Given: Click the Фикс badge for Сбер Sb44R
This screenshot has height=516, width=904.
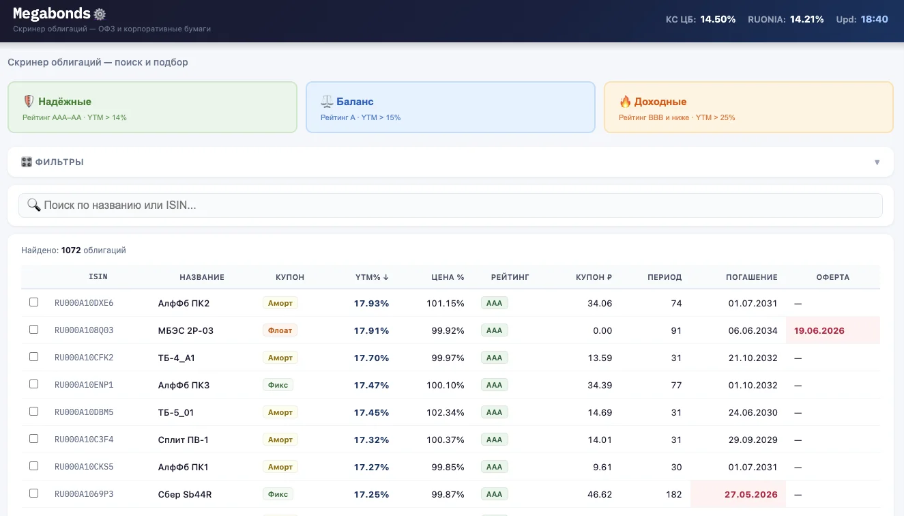Looking at the screenshot, I should pos(278,494).
